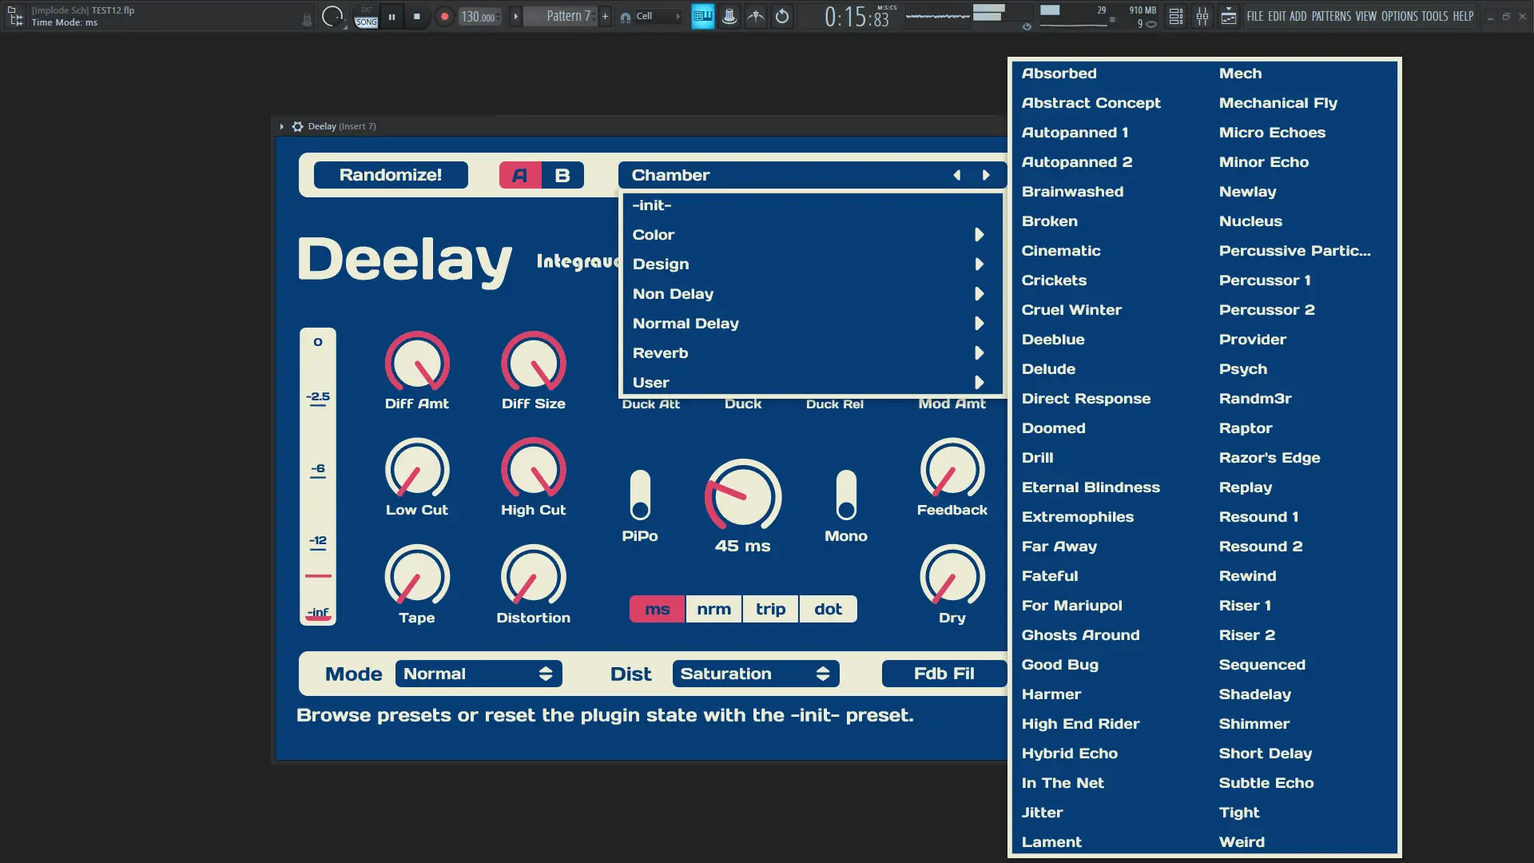Click the Deelay plugin gear options icon
This screenshot has height=863, width=1534.
tap(297, 126)
